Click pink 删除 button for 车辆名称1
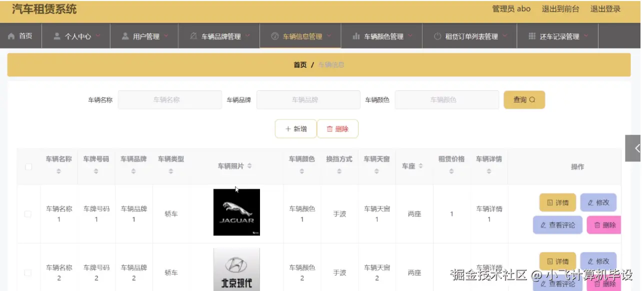Screen dimensions: 642x291 pos(604,225)
